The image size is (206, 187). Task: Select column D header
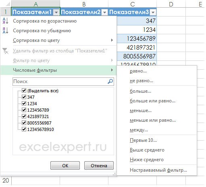click(171, 4)
